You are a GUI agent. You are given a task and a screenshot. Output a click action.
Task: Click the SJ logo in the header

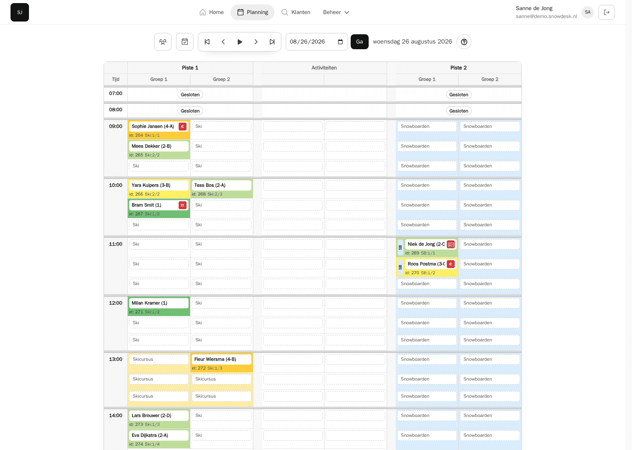[x=20, y=12]
